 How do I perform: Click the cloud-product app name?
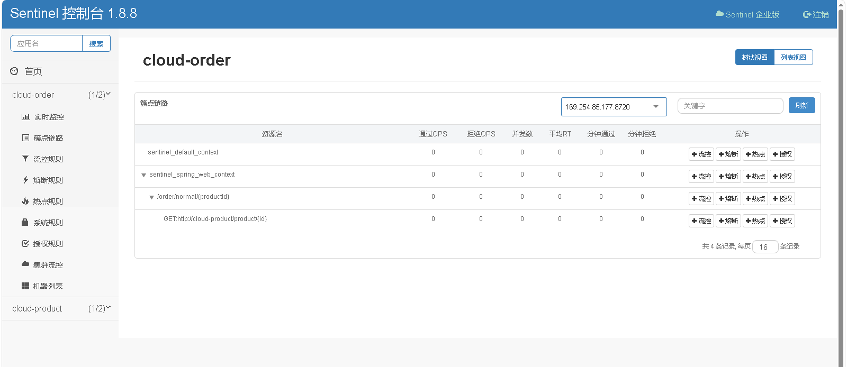(x=37, y=308)
